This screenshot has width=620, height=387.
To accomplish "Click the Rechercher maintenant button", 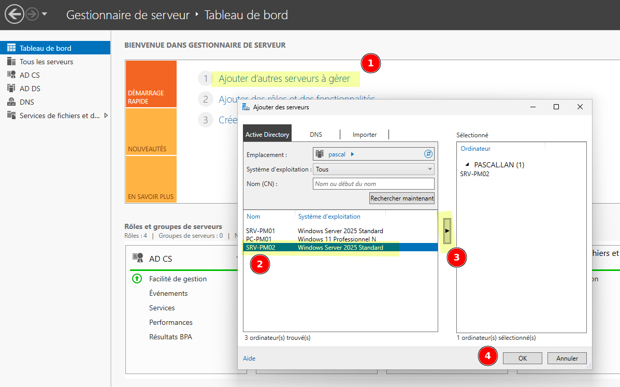I will click(402, 198).
